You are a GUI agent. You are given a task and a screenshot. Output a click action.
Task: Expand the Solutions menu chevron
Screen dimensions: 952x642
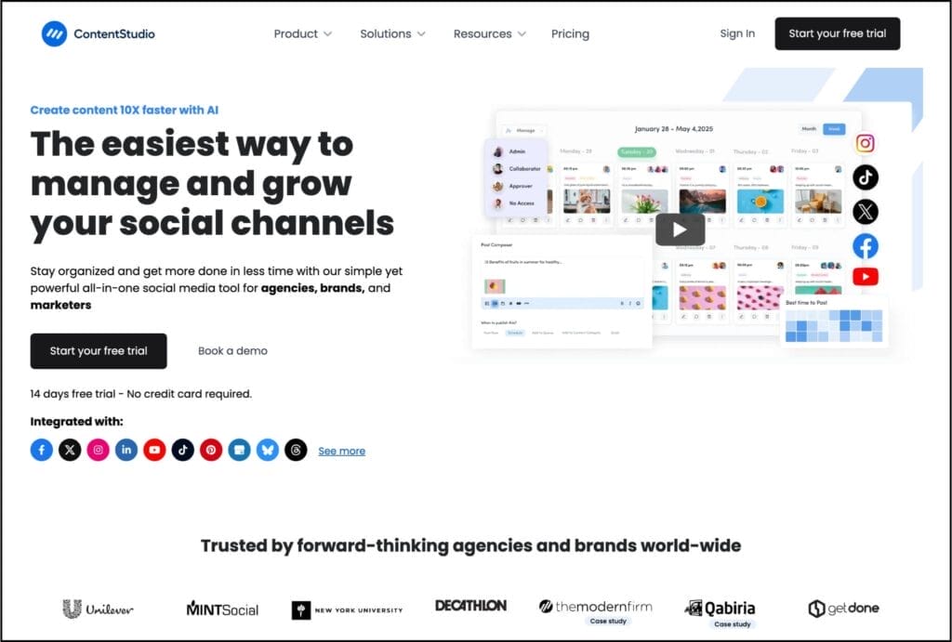421,34
